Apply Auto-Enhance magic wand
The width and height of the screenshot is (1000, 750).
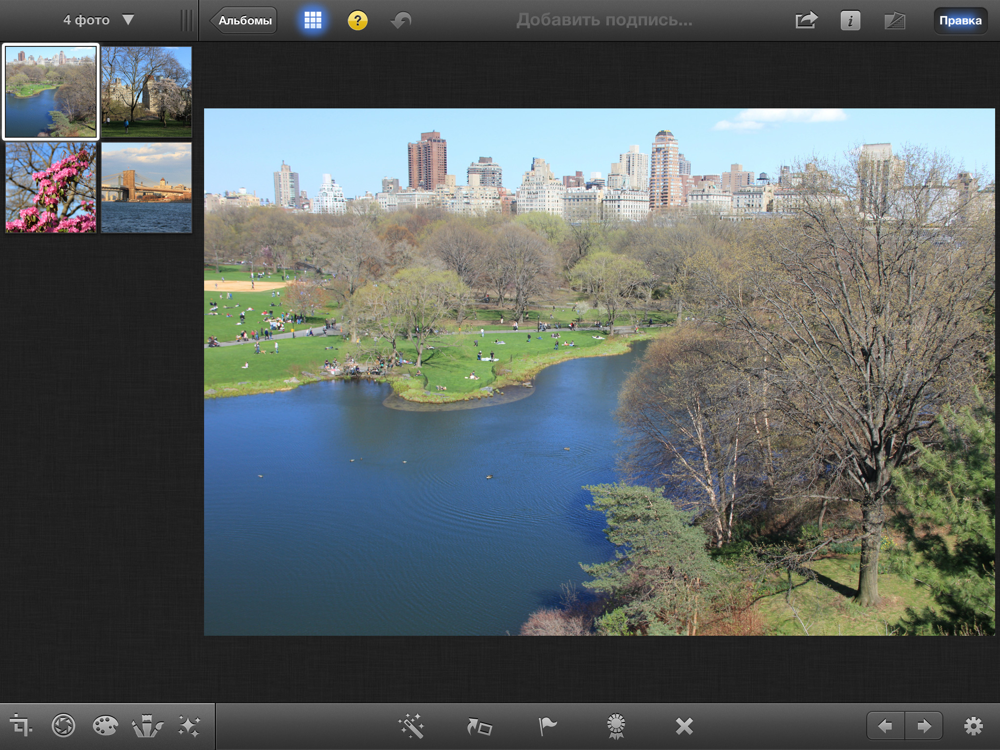pos(411,726)
